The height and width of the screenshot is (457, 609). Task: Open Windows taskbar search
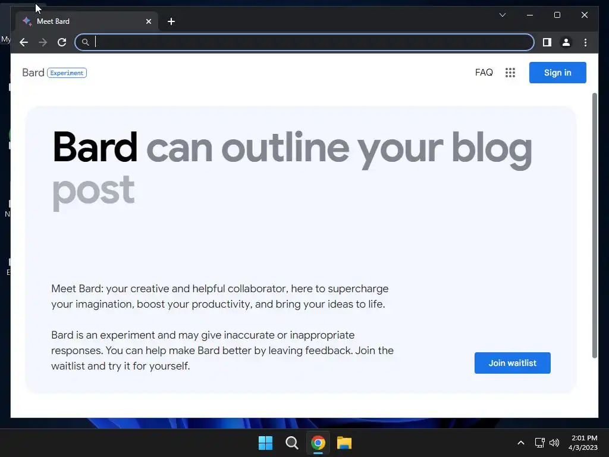[291, 443]
